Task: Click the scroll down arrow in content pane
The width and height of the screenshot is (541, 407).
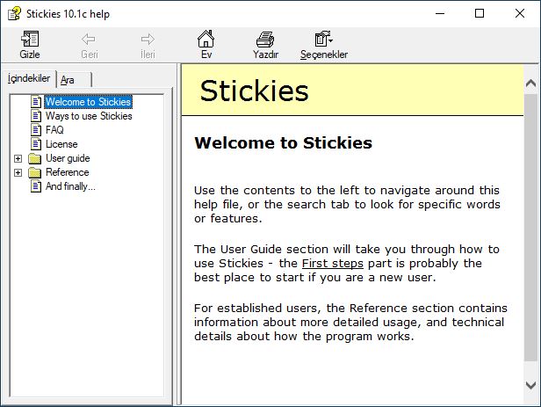Action: [530, 385]
